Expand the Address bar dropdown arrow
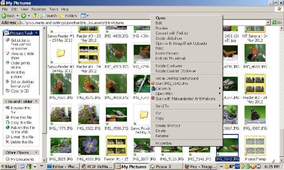 [268, 23]
